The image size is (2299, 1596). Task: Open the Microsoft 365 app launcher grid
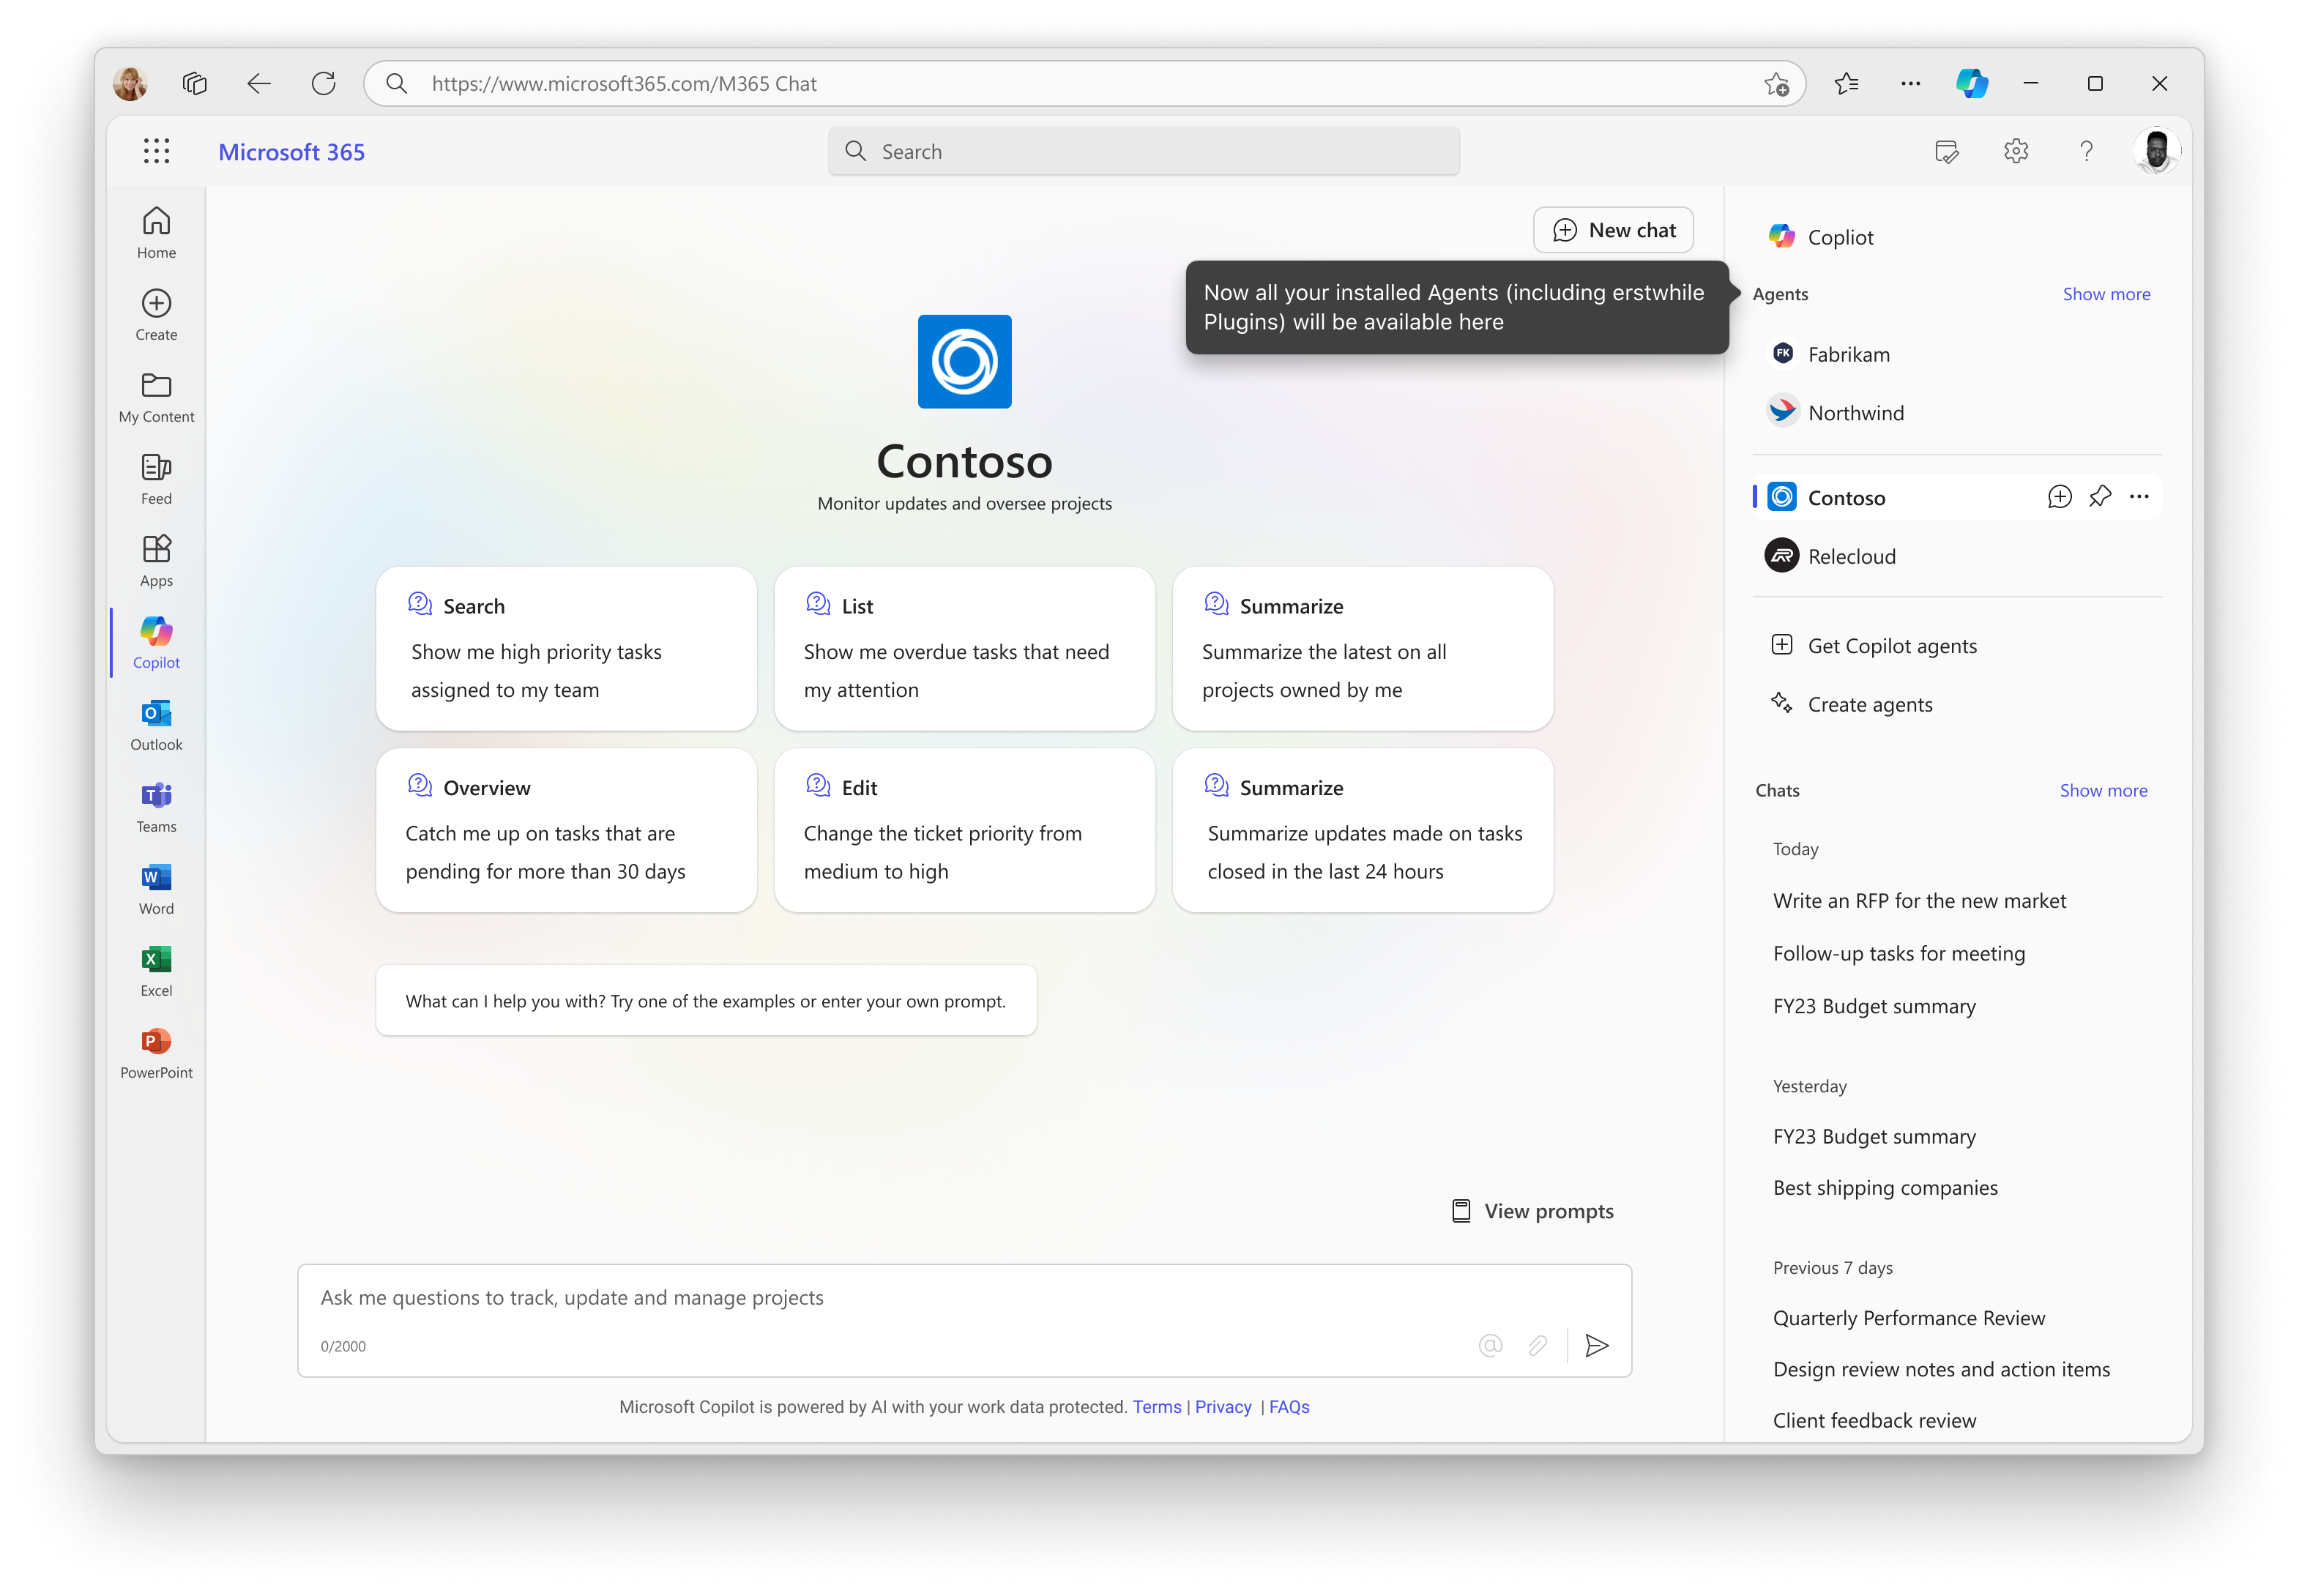click(156, 151)
